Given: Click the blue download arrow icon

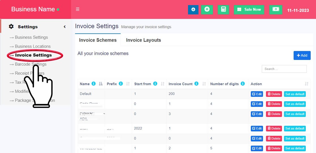Looking at the screenshot, I should click(193, 9).
